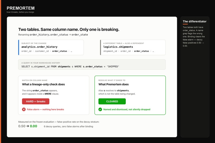This screenshot has width=215, height=143.
Task: Click the red X false alarm icon
Action: [x=24, y=109]
